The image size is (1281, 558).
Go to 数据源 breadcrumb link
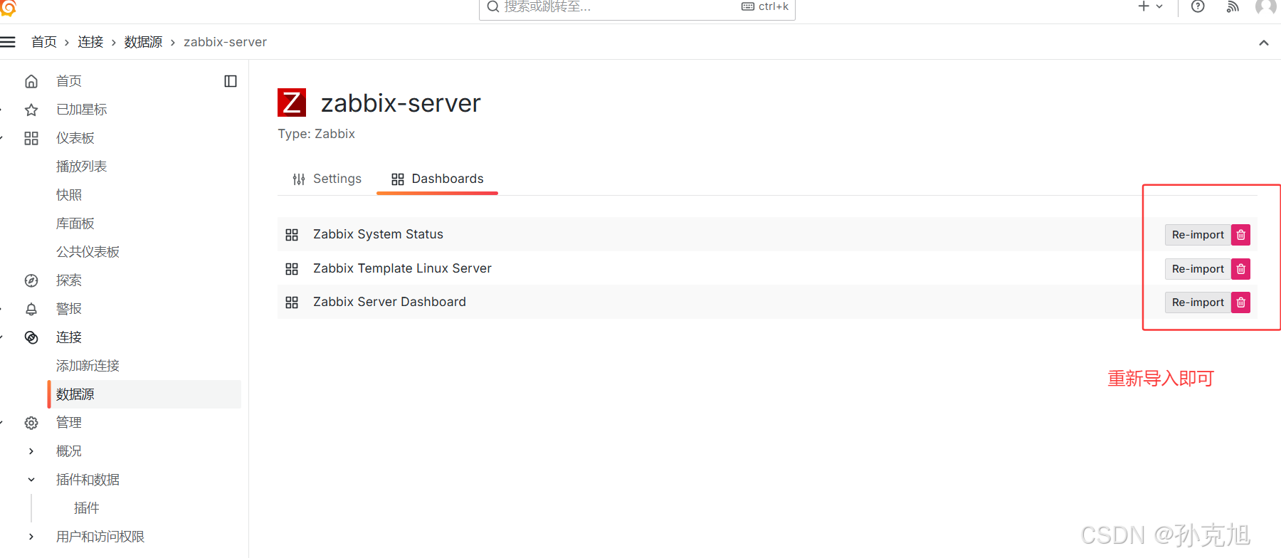pyautogui.click(x=143, y=42)
